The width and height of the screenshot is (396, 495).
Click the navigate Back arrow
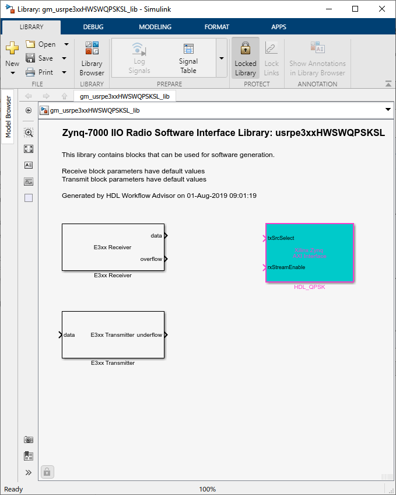(29, 96)
